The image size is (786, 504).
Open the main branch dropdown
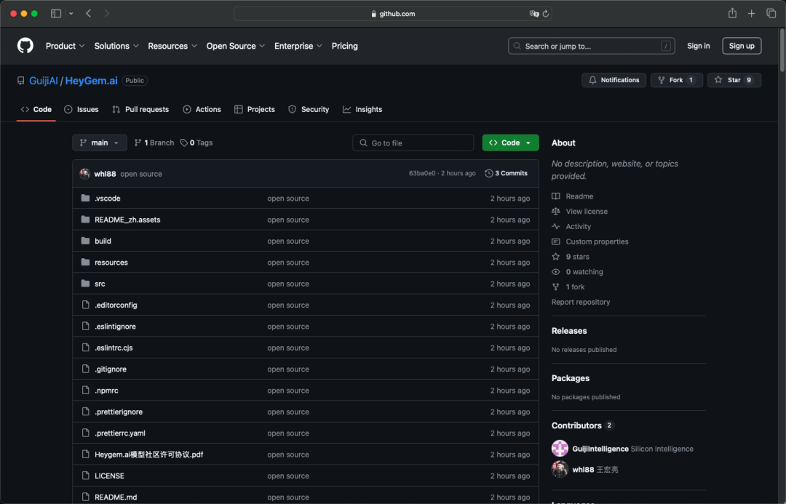click(99, 143)
